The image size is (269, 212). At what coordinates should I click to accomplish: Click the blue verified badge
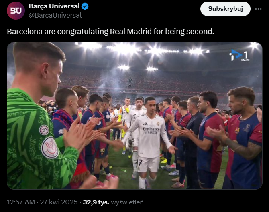(85, 6)
